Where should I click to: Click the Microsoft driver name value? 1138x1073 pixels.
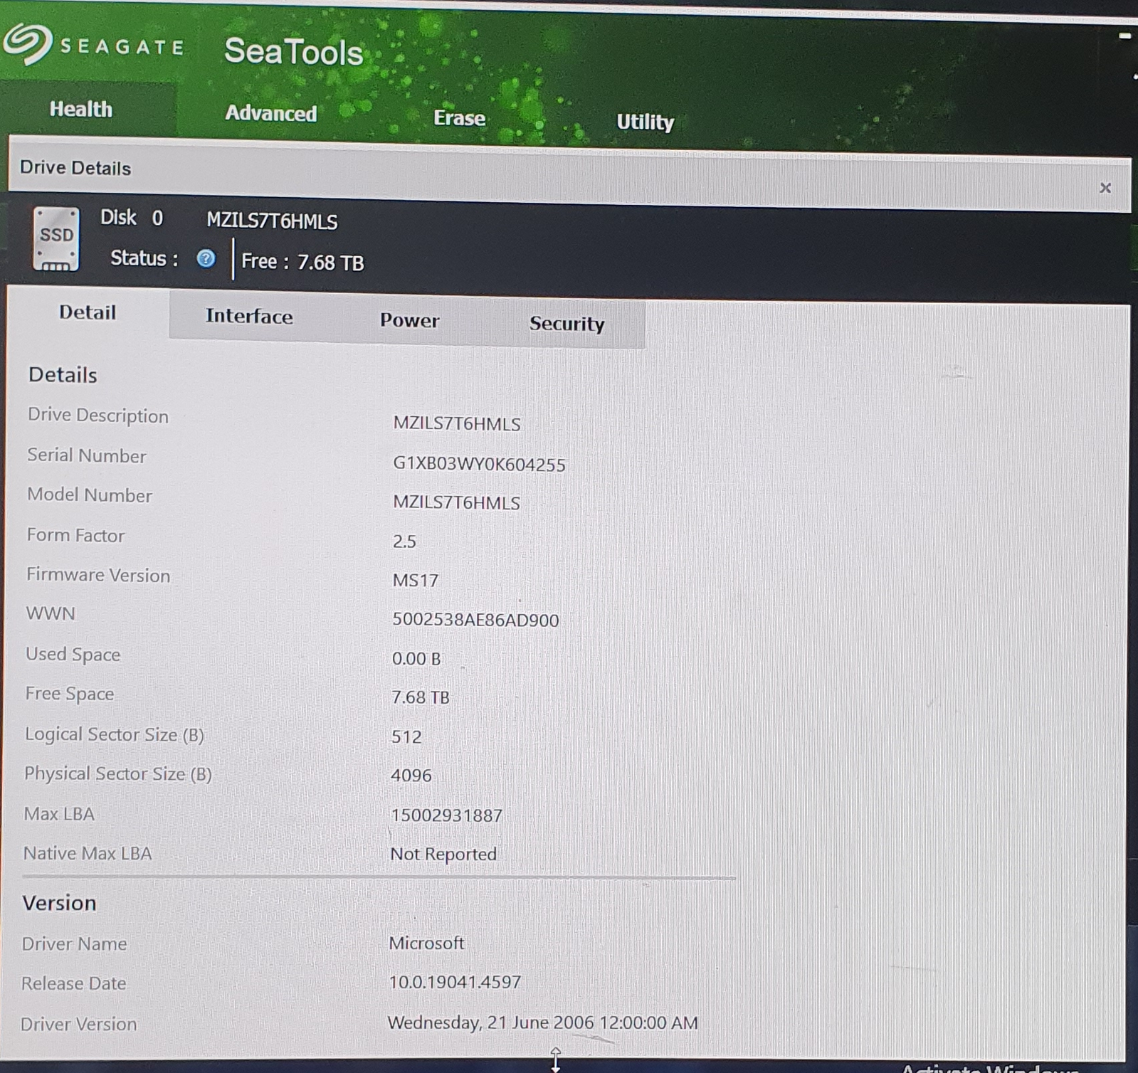[x=426, y=943]
